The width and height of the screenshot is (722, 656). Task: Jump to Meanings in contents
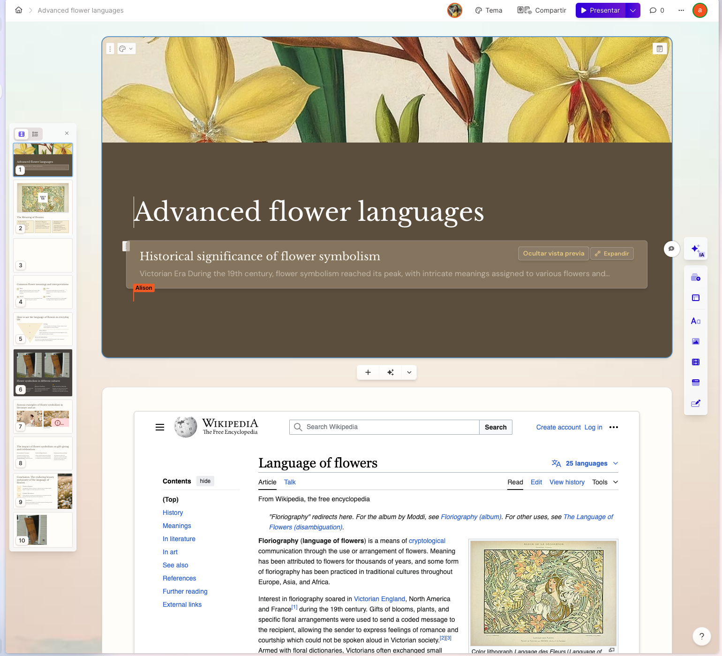(x=177, y=526)
